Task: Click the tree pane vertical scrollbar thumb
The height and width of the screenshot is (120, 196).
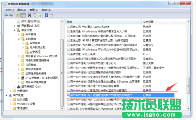Action: [62, 73]
